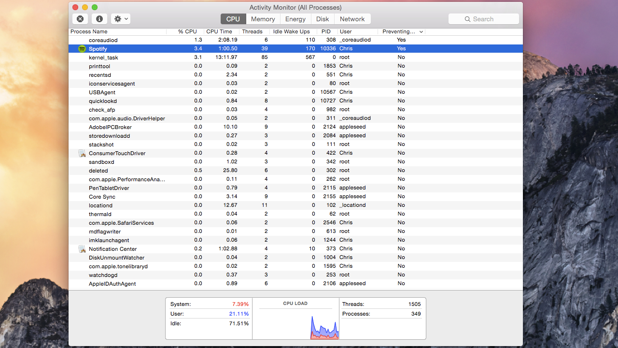
Task: Select the check_afp process
Action: point(102,110)
